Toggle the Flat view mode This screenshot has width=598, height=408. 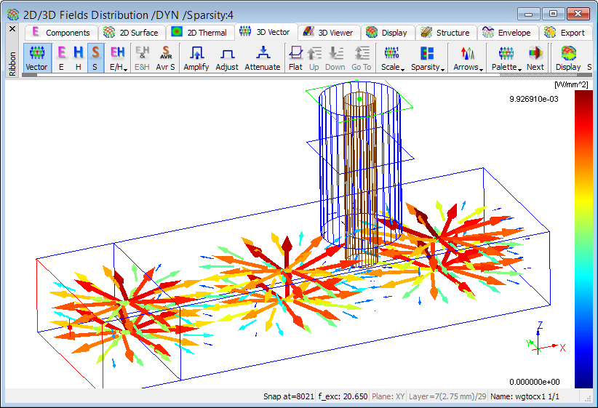295,58
